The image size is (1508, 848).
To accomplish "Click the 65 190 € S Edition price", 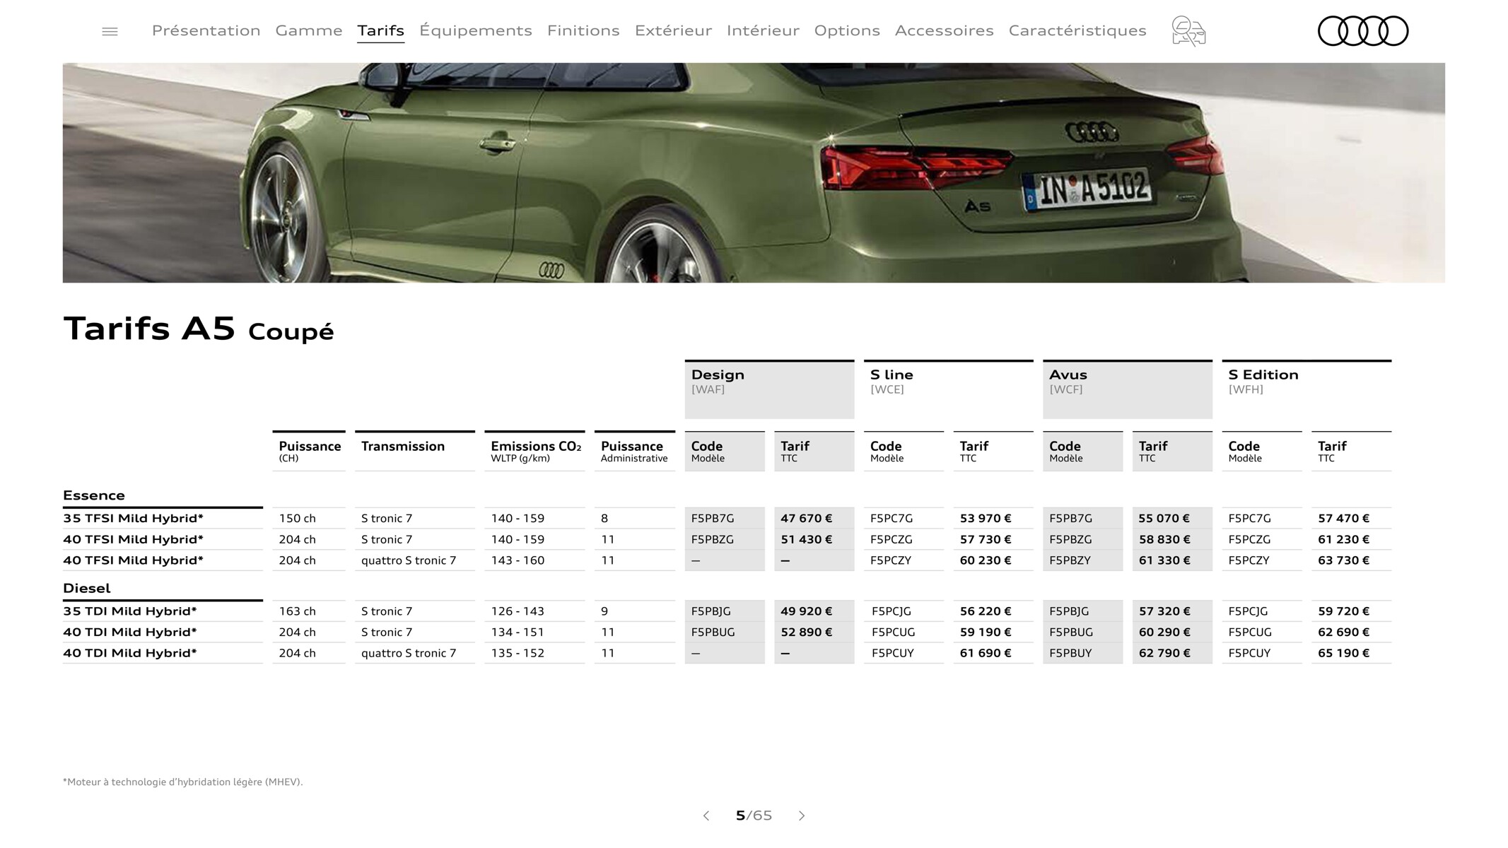I will [x=1344, y=654].
